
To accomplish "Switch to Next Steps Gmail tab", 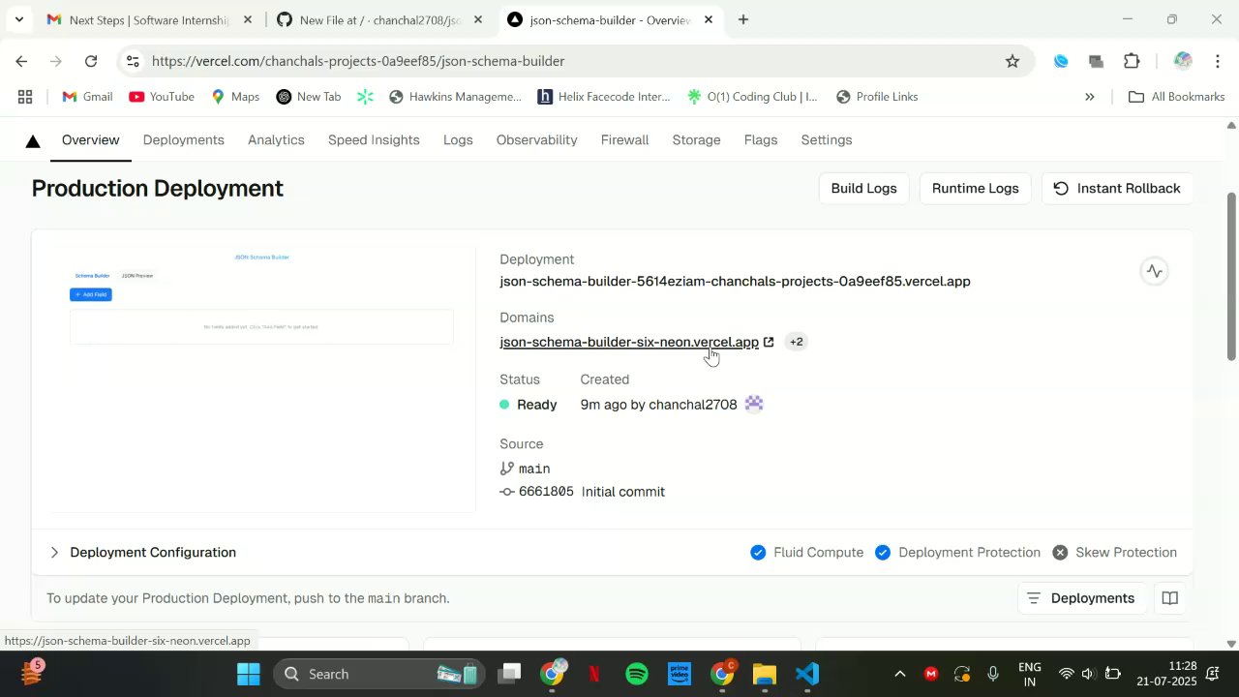I will pos(150,19).
